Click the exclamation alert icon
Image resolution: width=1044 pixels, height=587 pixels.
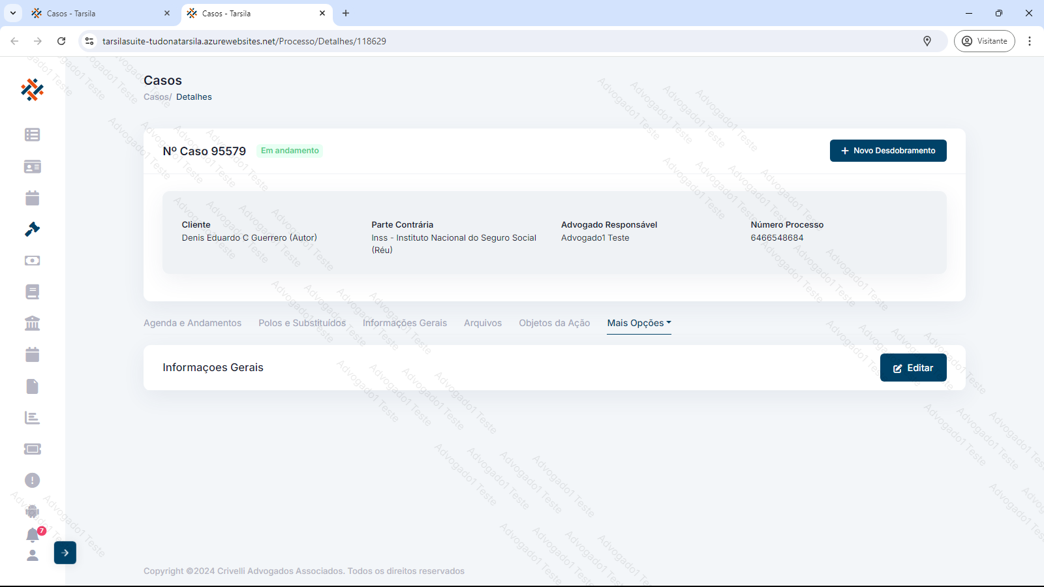point(32,480)
